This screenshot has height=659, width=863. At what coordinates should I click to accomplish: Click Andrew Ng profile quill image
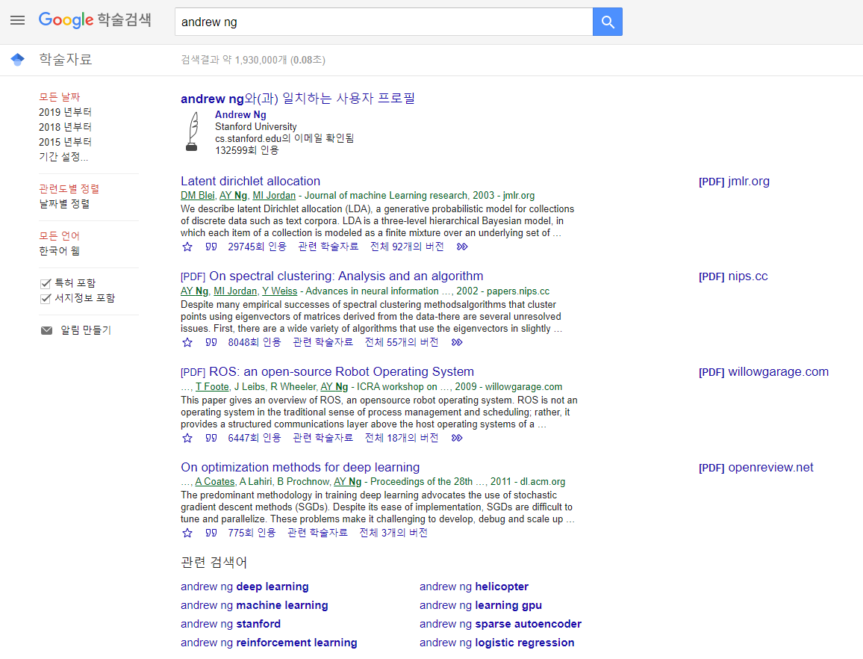192,132
